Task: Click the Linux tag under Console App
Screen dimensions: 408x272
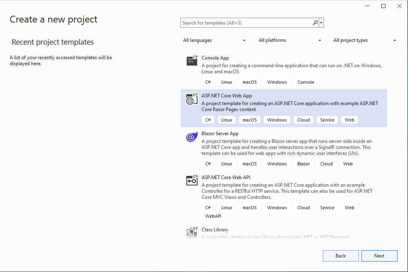Action: click(227, 82)
